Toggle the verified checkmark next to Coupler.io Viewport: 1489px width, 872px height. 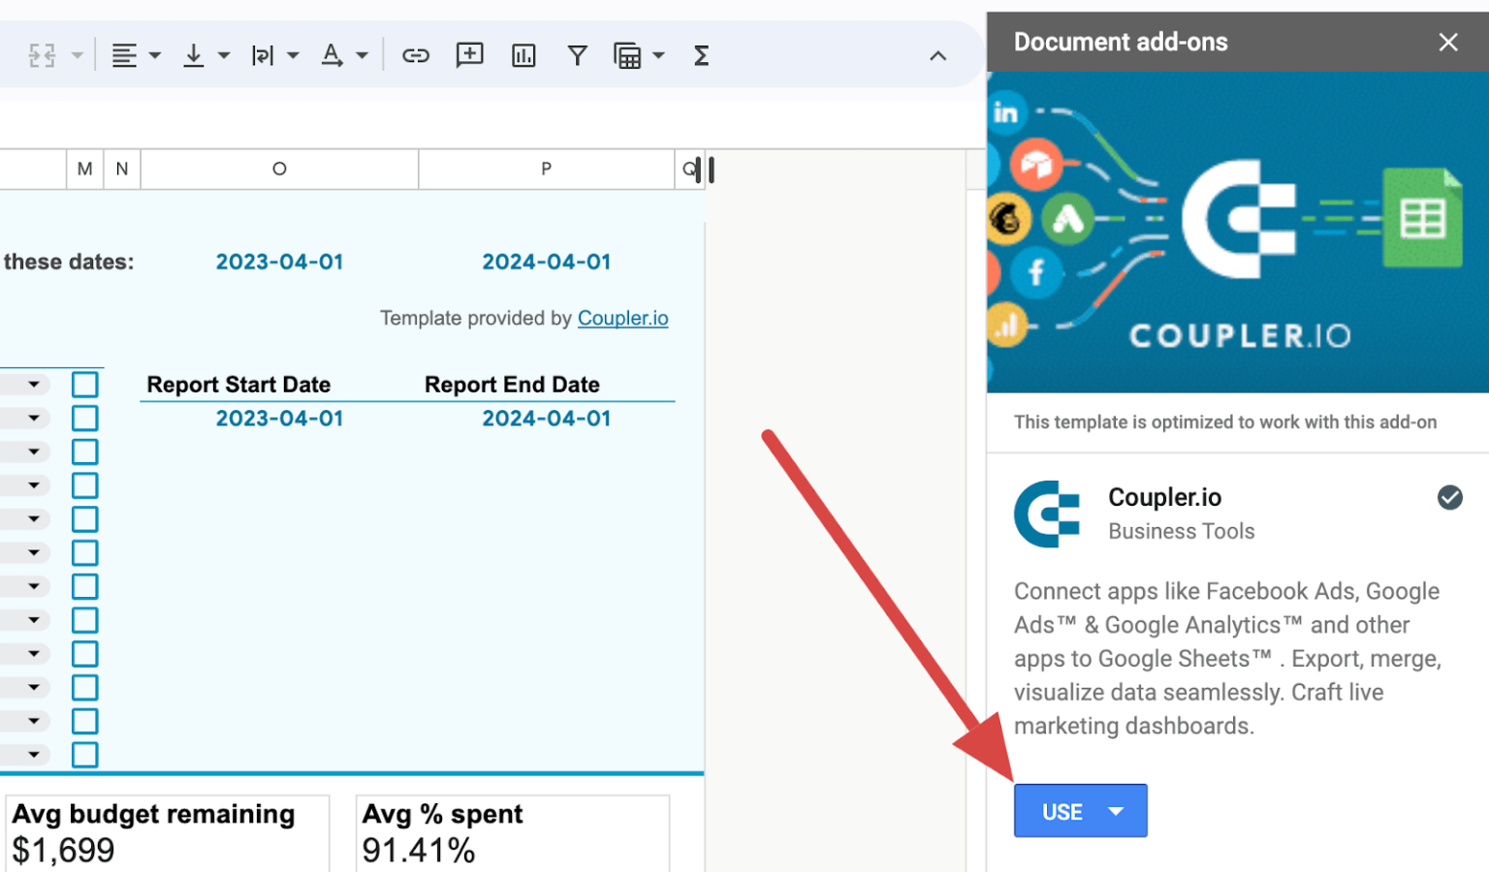tap(1449, 497)
